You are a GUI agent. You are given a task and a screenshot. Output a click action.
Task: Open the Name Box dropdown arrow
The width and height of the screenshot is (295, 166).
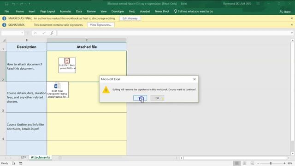pos(22,33)
